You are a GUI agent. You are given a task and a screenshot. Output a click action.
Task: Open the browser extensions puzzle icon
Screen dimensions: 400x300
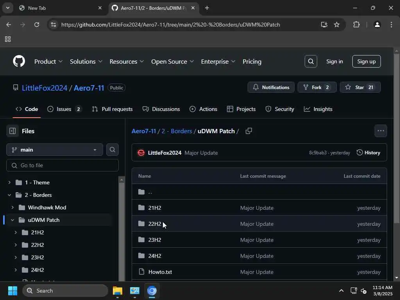[356, 25]
